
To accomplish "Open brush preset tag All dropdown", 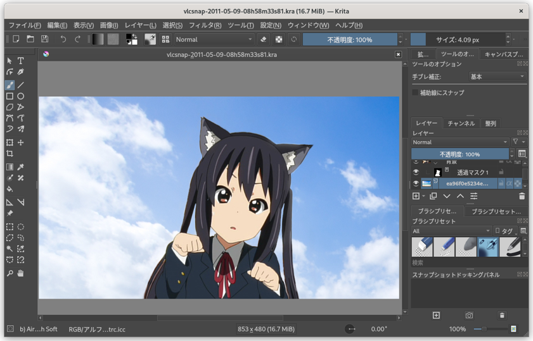I will click(451, 231).
